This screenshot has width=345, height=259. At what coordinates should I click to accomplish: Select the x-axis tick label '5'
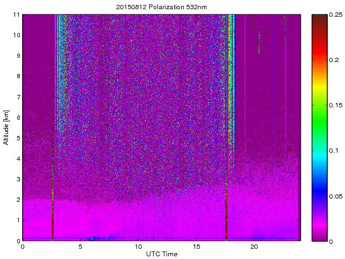click(80, 247)
